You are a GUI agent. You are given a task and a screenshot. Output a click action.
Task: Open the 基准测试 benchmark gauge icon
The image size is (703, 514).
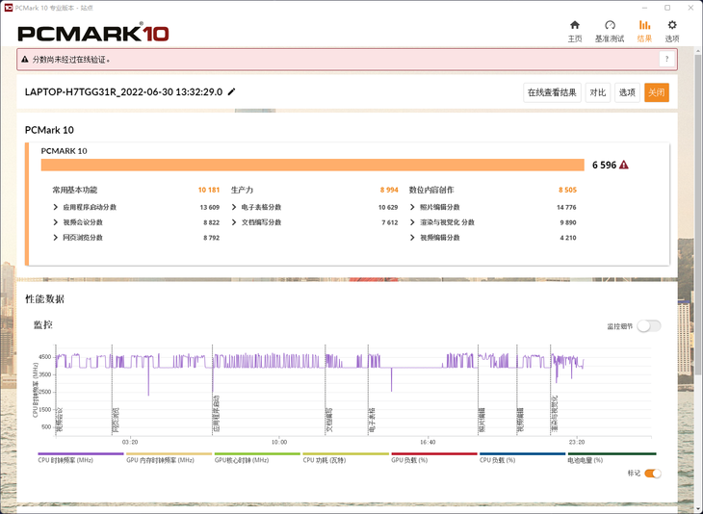point(610,26)
